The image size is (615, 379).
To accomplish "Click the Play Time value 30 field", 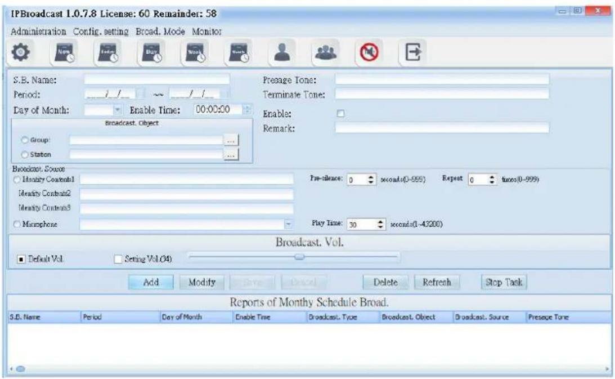I will click(x=362, y=224).
